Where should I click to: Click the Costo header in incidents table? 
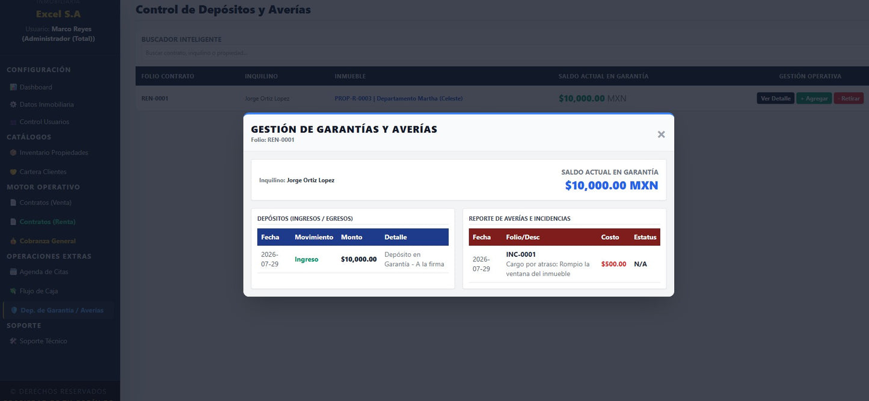point(610,237)
